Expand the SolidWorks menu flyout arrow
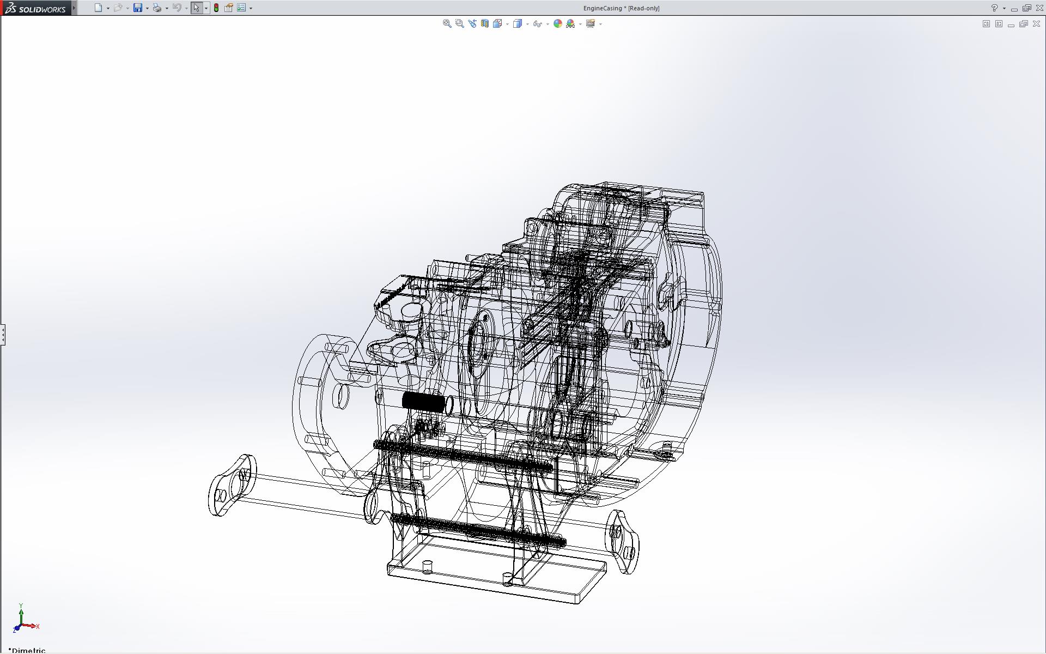The image size is (1046, 654). point(74,8)
